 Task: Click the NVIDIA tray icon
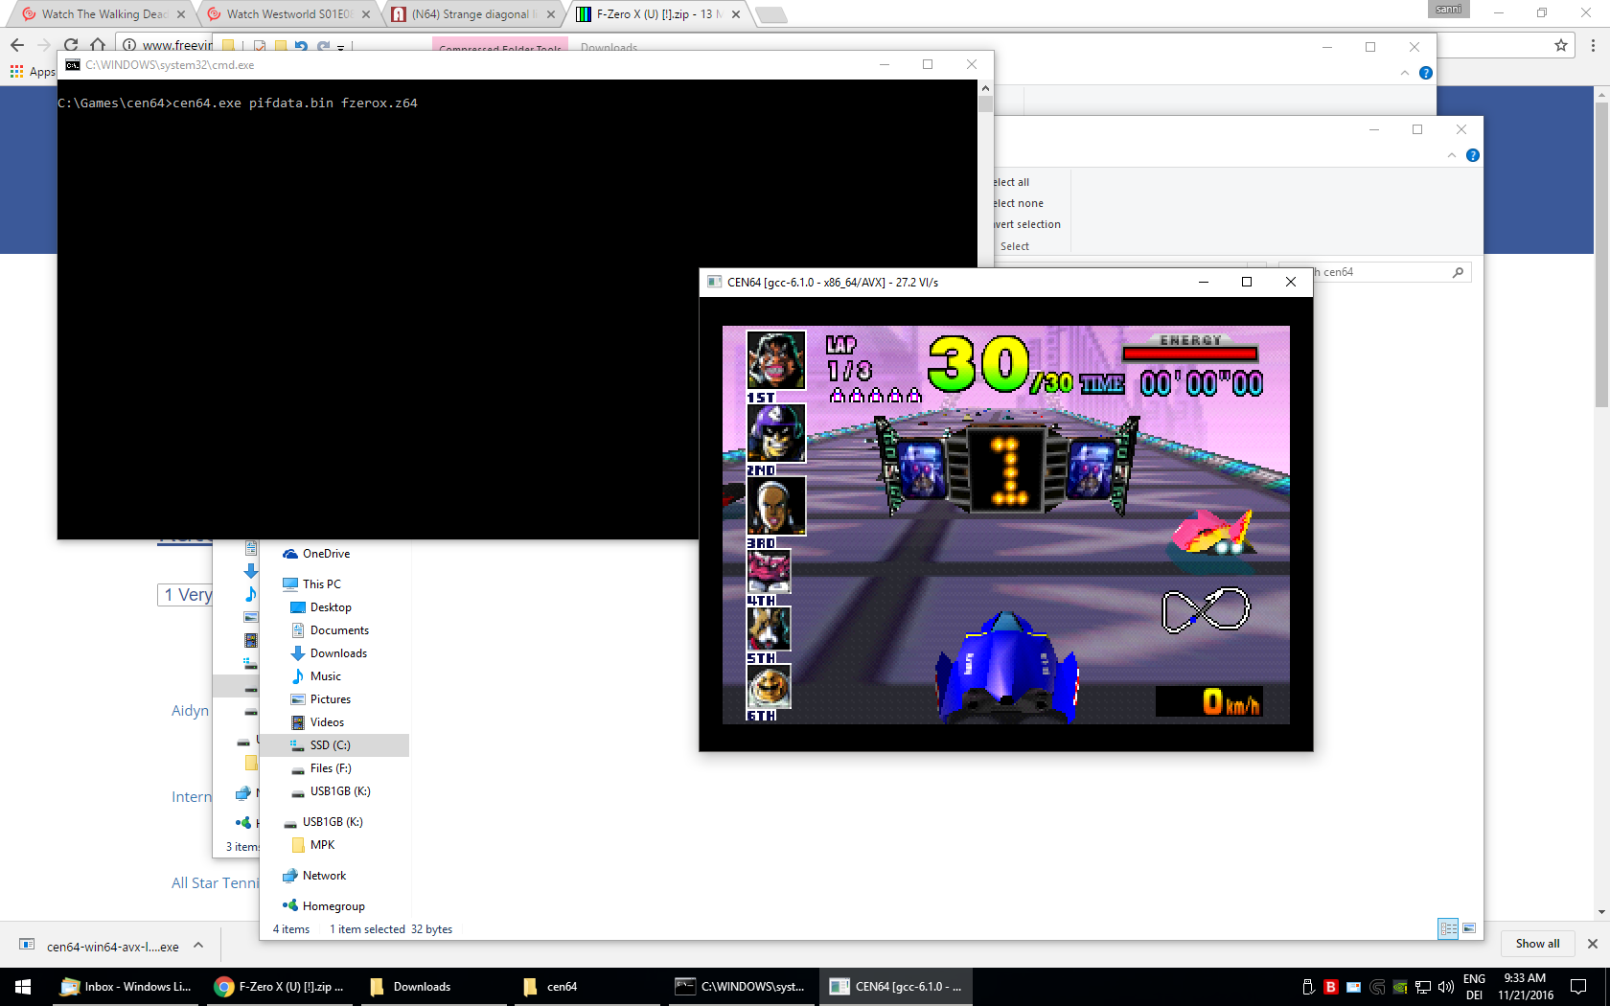pos(1400,987)
